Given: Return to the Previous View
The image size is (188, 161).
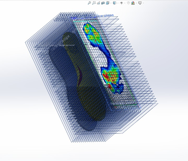Looking at the screenshot, I should 98,3.
